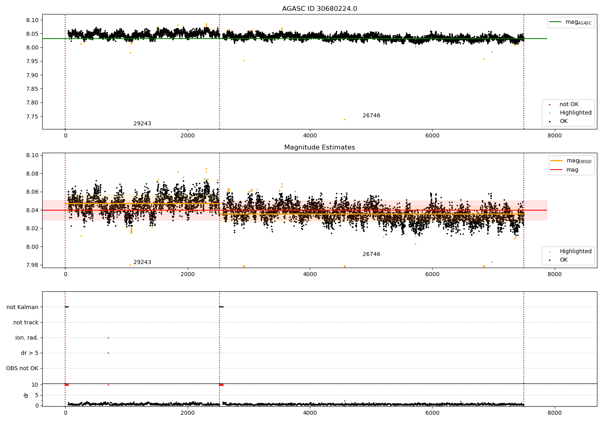
Task: Click the lone "Ion. rad." flag point in bottom plot
Action: pyautogui.click(x=108, y=338)
